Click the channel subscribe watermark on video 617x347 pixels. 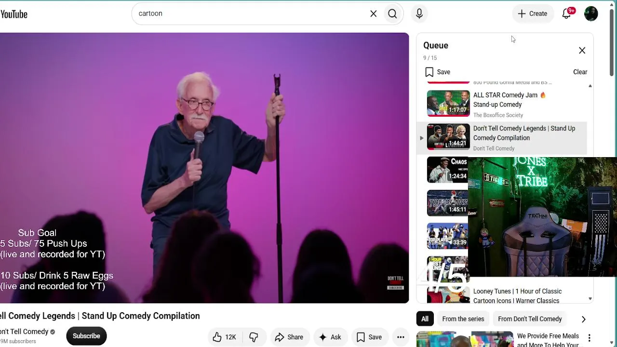395,283
